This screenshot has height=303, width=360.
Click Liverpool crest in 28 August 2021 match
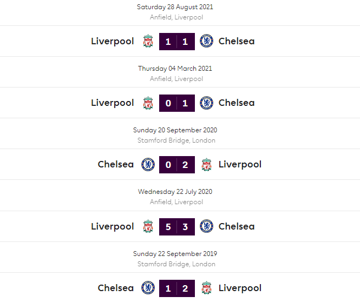coord(148,41)
